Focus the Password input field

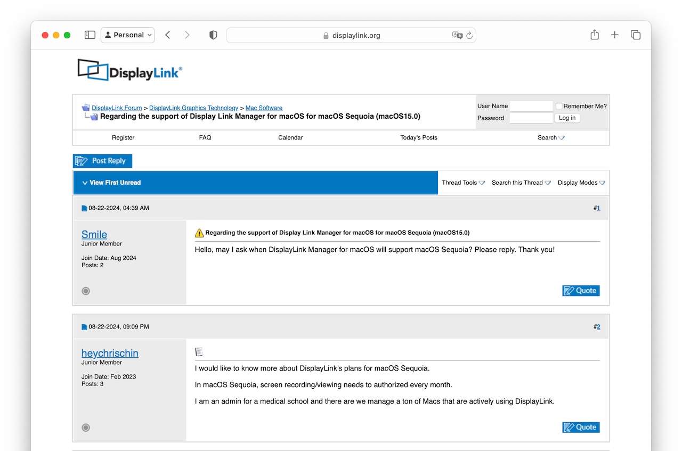point(531,118)
